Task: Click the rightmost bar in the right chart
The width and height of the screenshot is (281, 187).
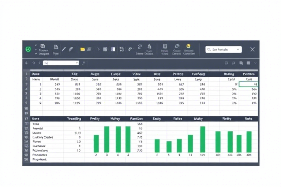Action: pos(249,142)
